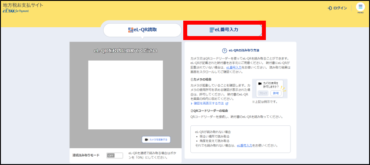Open the eL-QR読取 tab
This screenshot has width=370, height=165.
142,30
